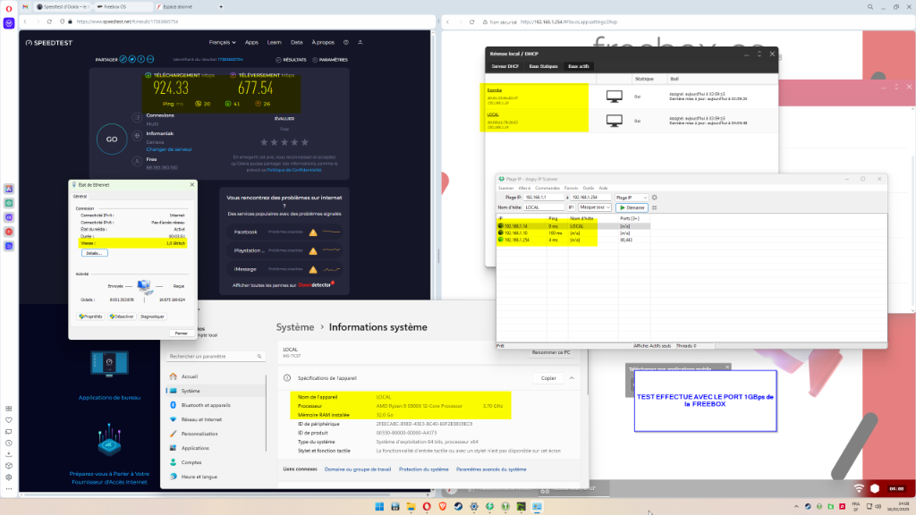Click the Windows Start button on taskbar
Viewport: 916px width, 515px height.
click(381, 507)
